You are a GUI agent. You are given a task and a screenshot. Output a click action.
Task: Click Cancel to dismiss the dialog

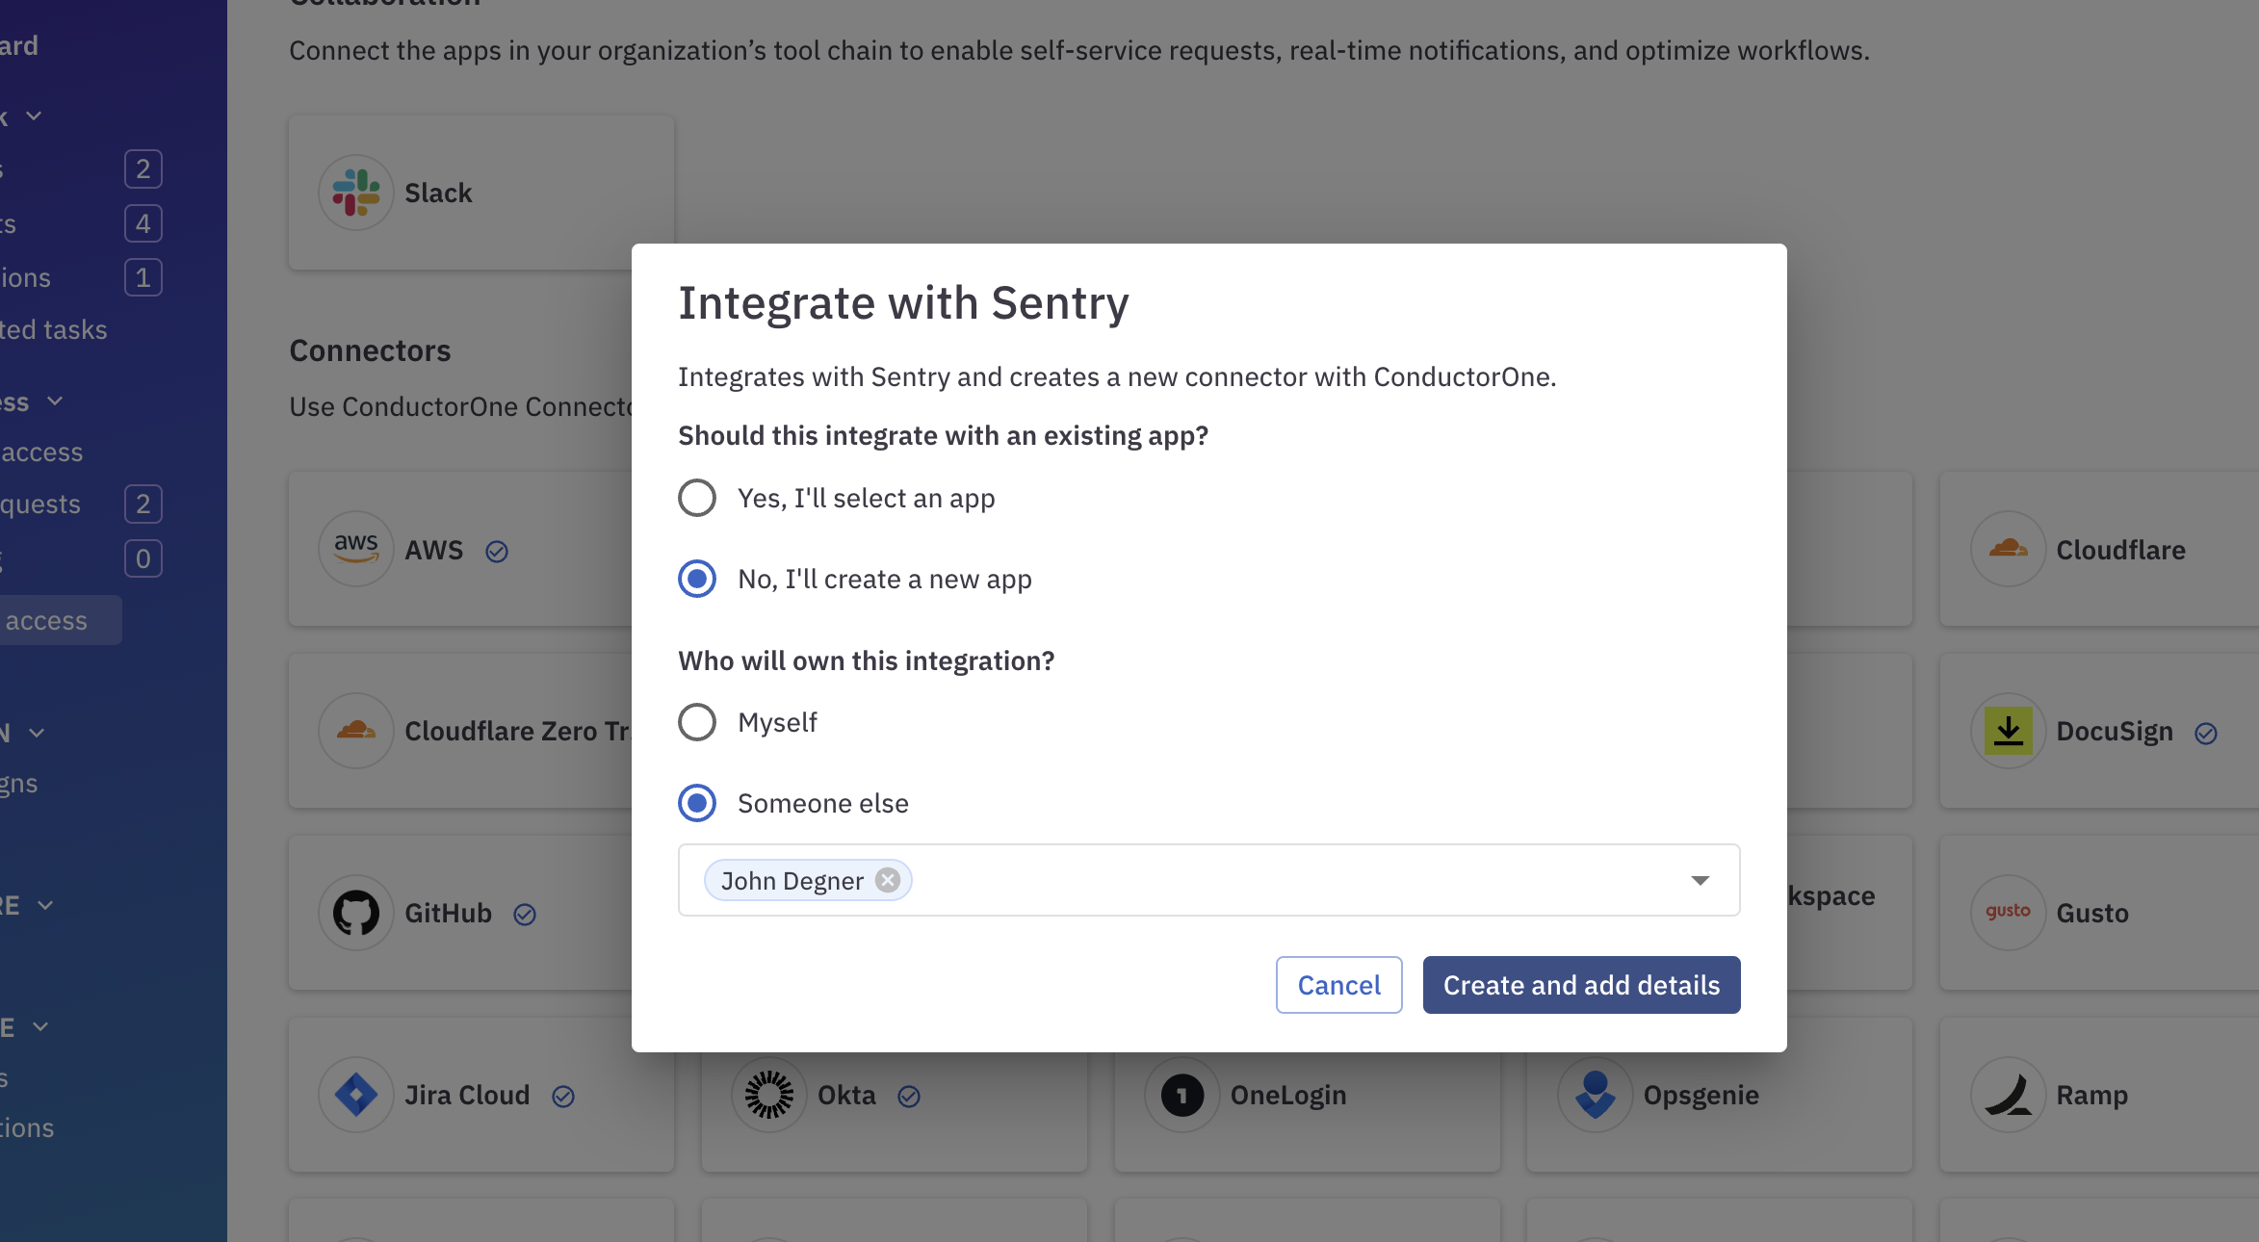pyautogui.click(x=1337, y=985)
